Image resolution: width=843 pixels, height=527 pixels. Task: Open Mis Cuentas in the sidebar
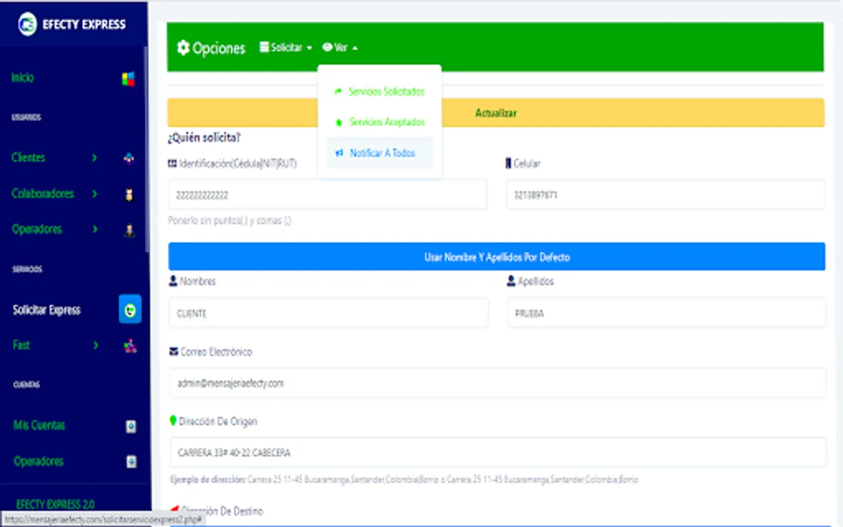[39, 425]
